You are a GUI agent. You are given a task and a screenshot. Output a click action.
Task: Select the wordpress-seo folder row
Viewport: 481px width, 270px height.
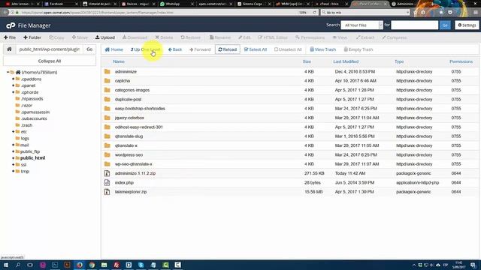click(x=290, y=155)
